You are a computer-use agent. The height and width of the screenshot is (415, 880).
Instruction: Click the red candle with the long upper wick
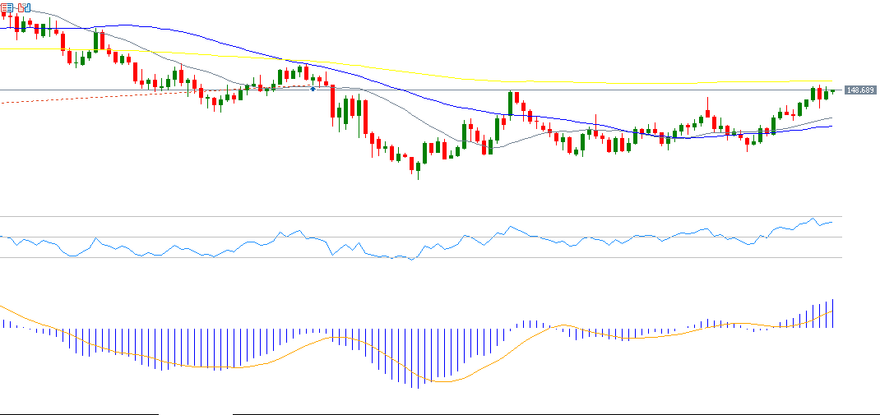[x=707, y=114]
